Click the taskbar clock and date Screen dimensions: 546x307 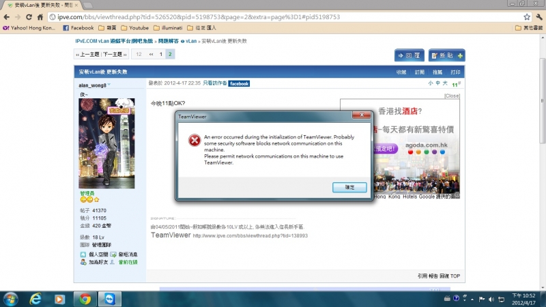[x=523, y=299]
